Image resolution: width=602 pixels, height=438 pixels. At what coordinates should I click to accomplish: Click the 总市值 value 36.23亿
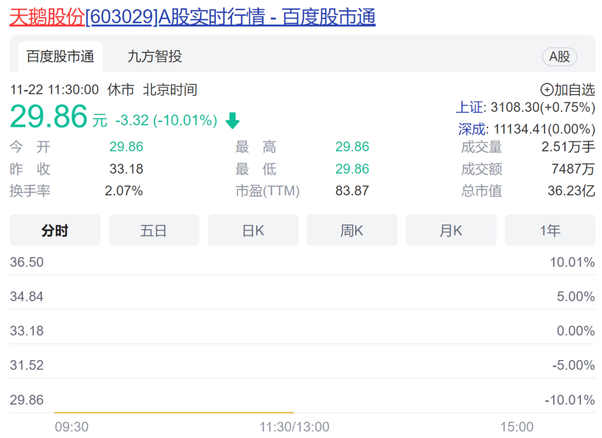pos(571,191)
